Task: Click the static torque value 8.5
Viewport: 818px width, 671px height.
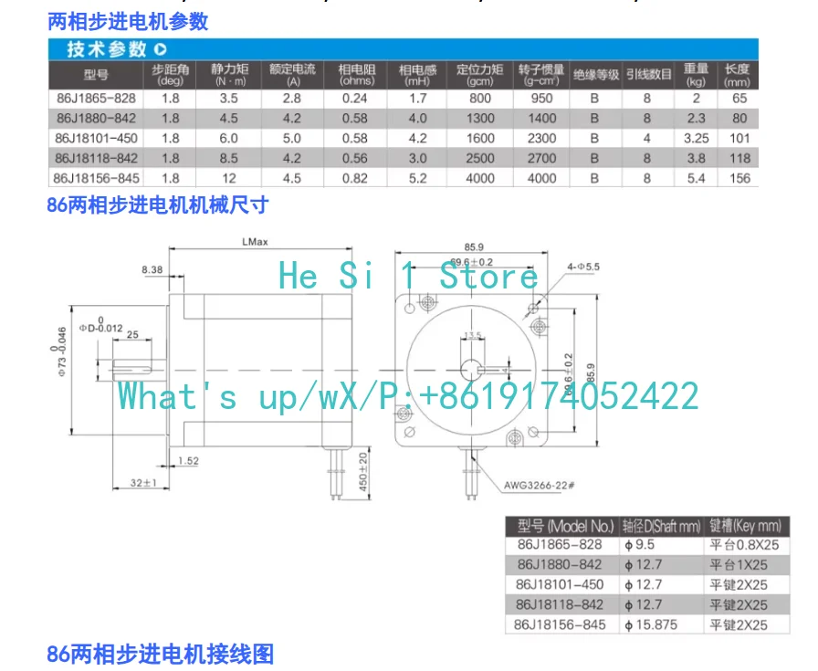Action: click(x=228, y=158)
